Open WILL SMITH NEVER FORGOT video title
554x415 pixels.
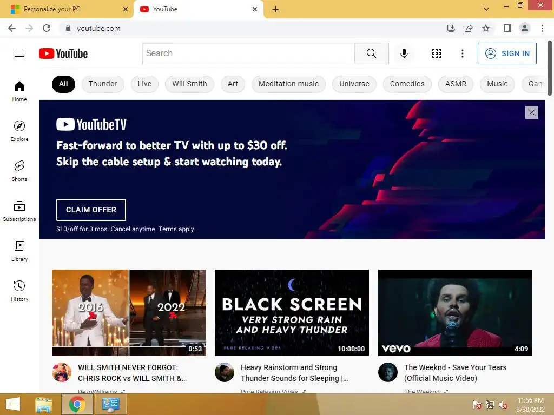(132, 373)
